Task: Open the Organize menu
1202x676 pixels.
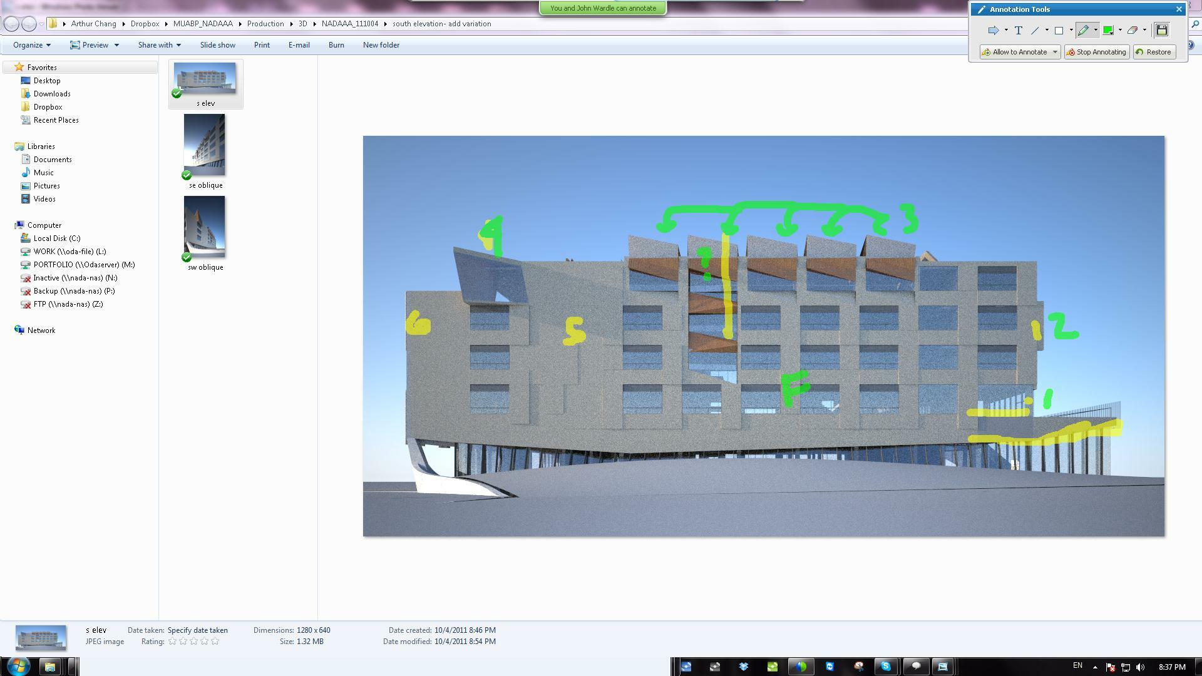Action: 31,45
